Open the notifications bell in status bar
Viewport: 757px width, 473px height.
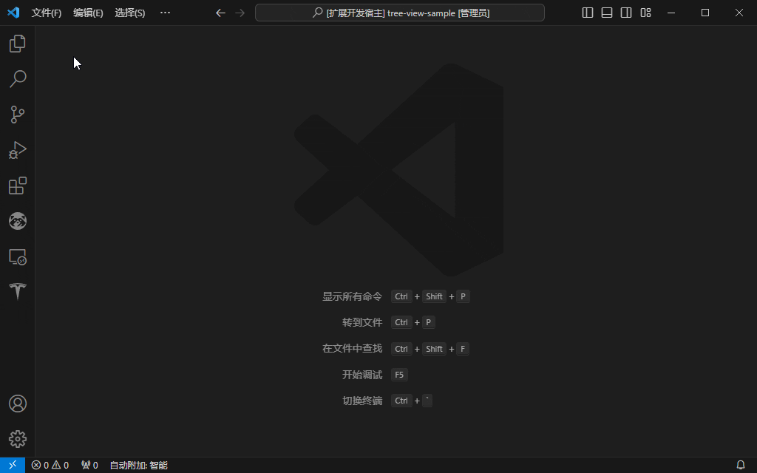click(x=740, y=465)
